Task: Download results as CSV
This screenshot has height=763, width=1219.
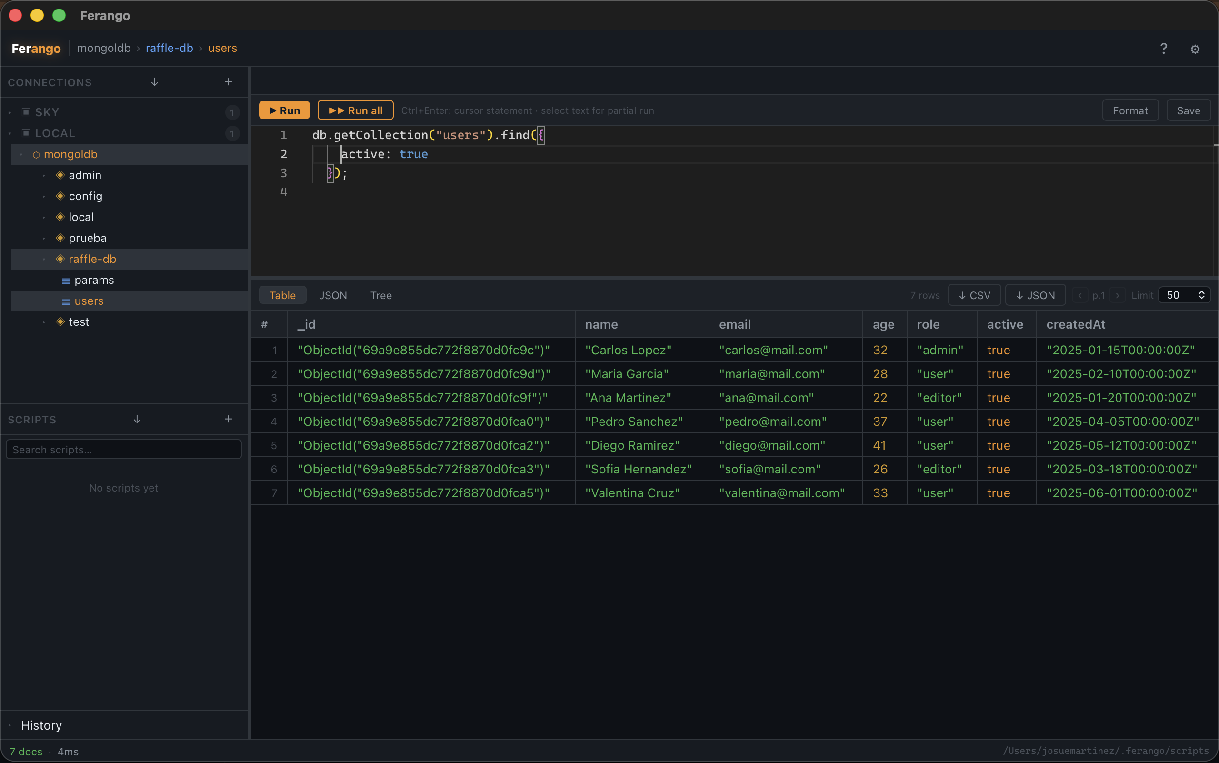Action: [974, 295]
